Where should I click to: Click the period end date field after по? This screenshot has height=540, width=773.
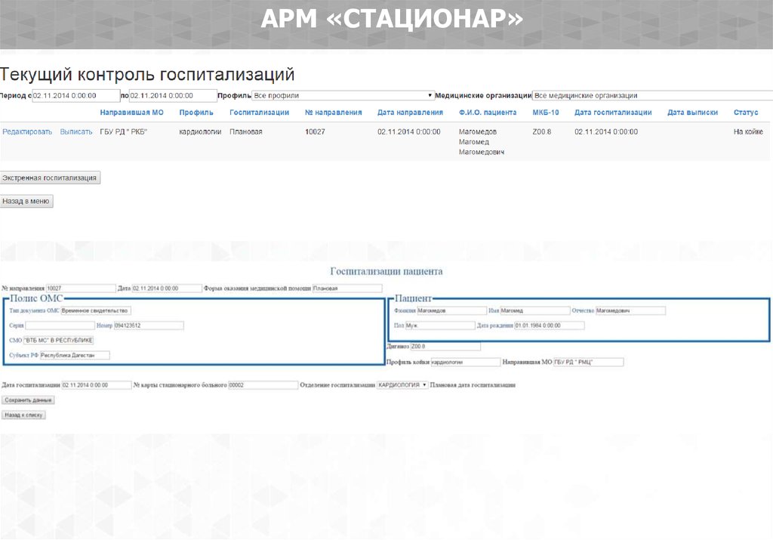pyautogui.click(x=172, y=96)
